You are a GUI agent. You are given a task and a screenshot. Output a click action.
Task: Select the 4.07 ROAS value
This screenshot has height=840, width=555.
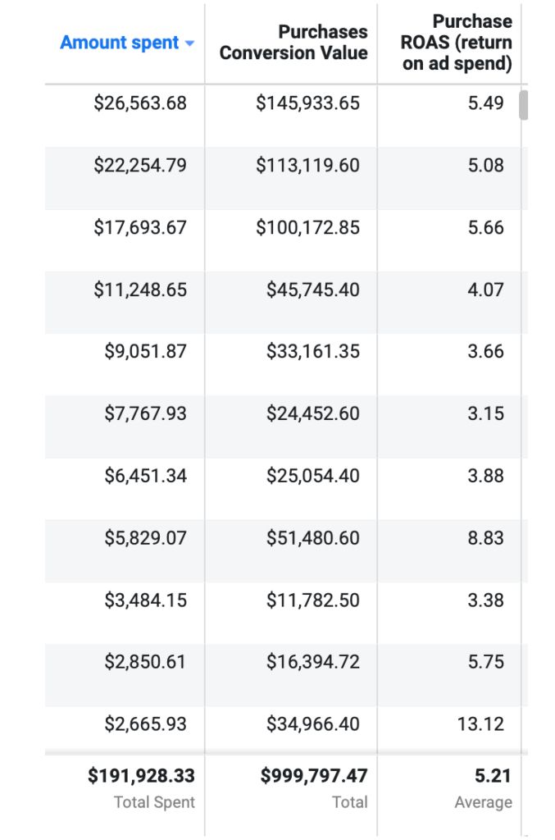click(x=485, y=290)
